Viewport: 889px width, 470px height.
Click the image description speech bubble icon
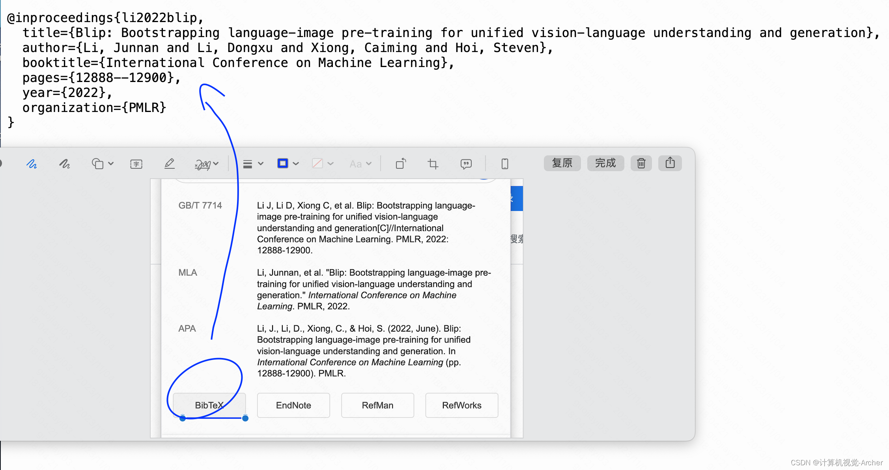click(x=466, y=164)
